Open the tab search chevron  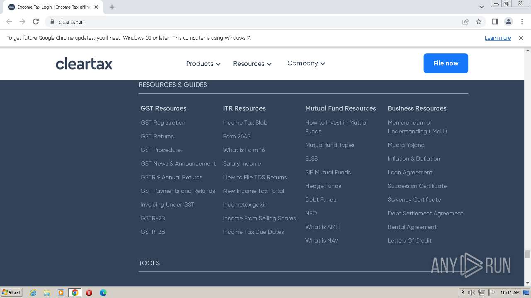(482, 7)
